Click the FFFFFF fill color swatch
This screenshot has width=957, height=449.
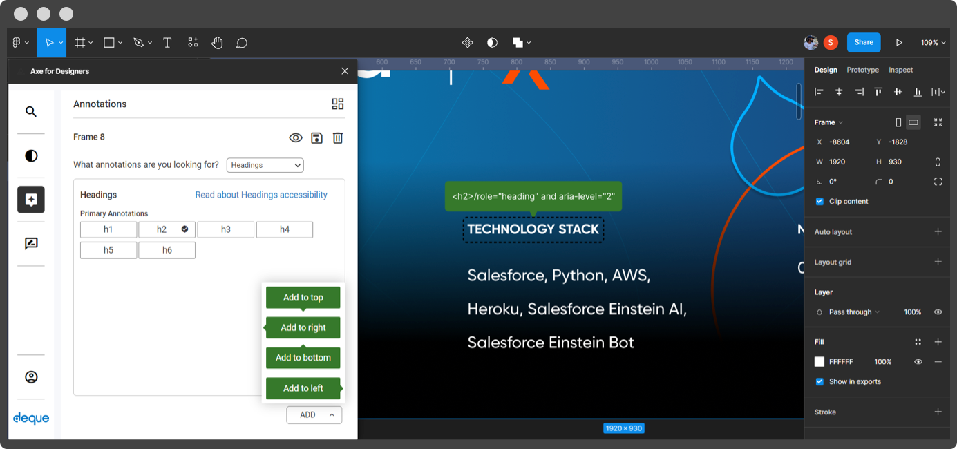click(819, 362)
